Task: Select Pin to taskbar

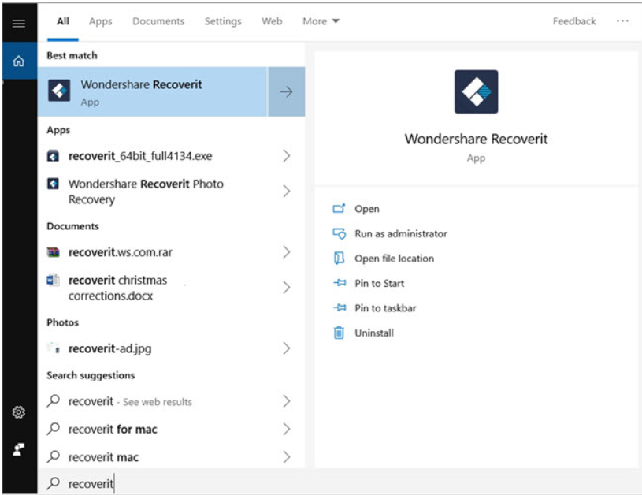Action: point(385,308)
